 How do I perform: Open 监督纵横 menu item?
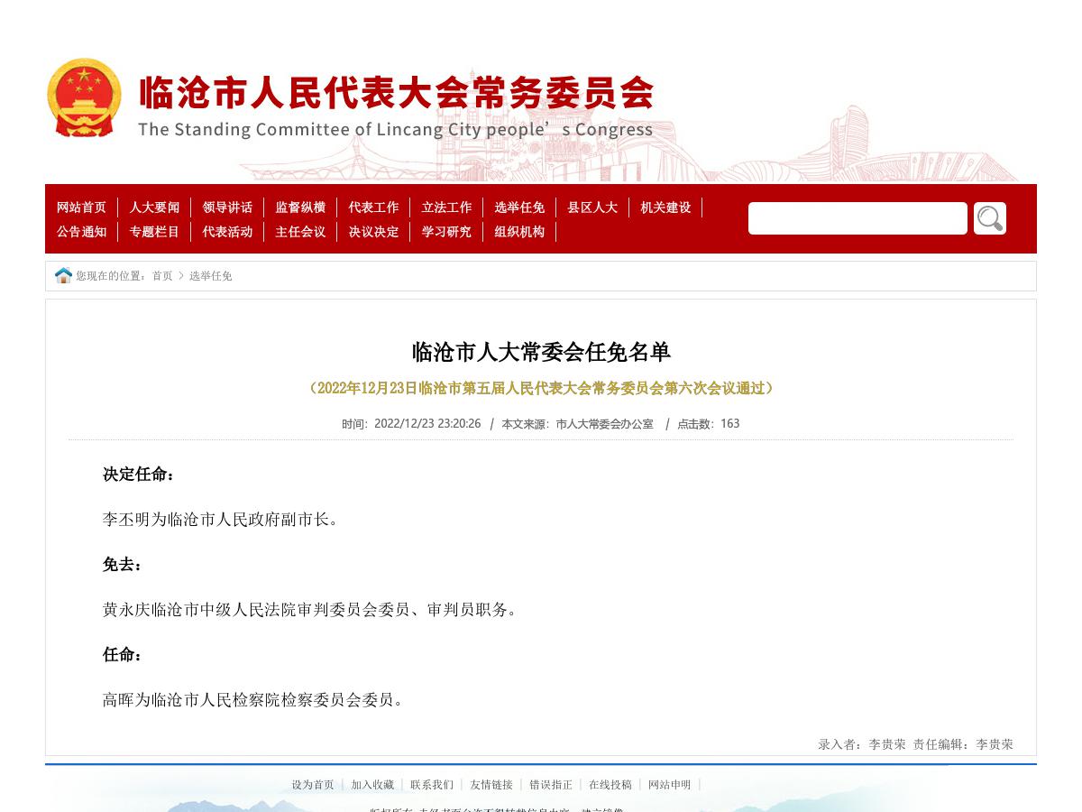click(x=300, y=208)
